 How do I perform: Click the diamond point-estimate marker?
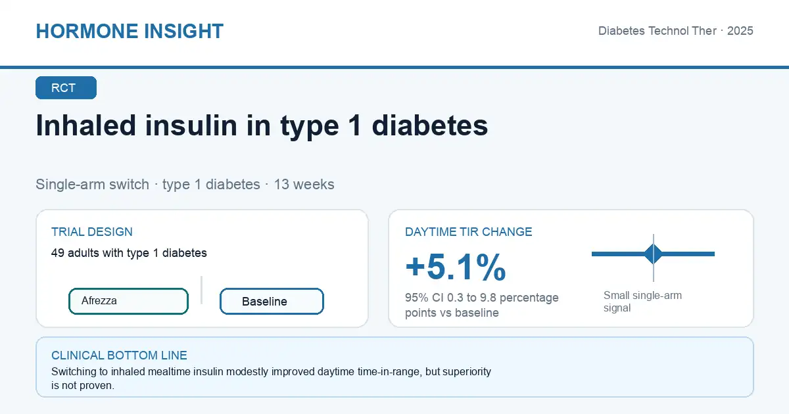(654, 254)
